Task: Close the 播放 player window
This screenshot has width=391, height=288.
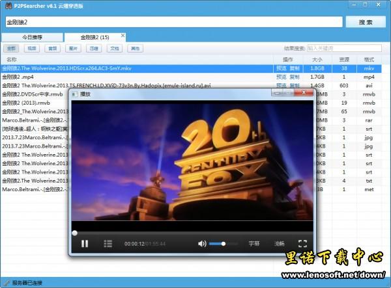Action: pyautogui.click(x=304, y=92)
